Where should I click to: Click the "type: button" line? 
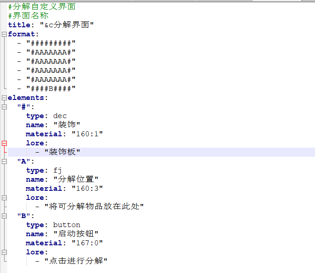point(53,225)
